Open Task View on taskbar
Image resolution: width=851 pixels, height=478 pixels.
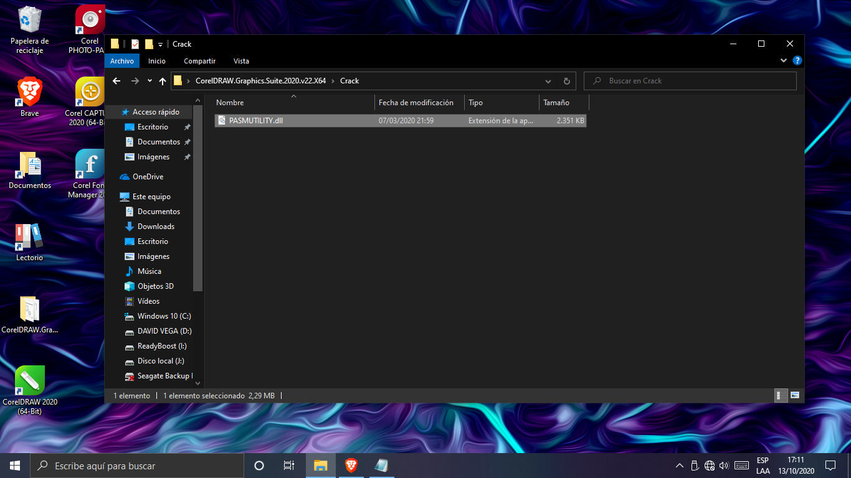(289, 466)
